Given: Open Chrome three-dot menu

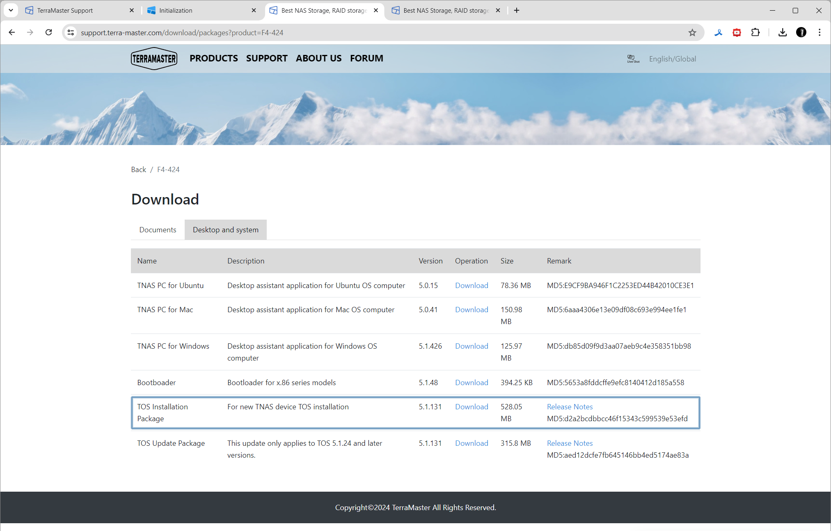Looking at the screenshot, I should pos(820,32).
